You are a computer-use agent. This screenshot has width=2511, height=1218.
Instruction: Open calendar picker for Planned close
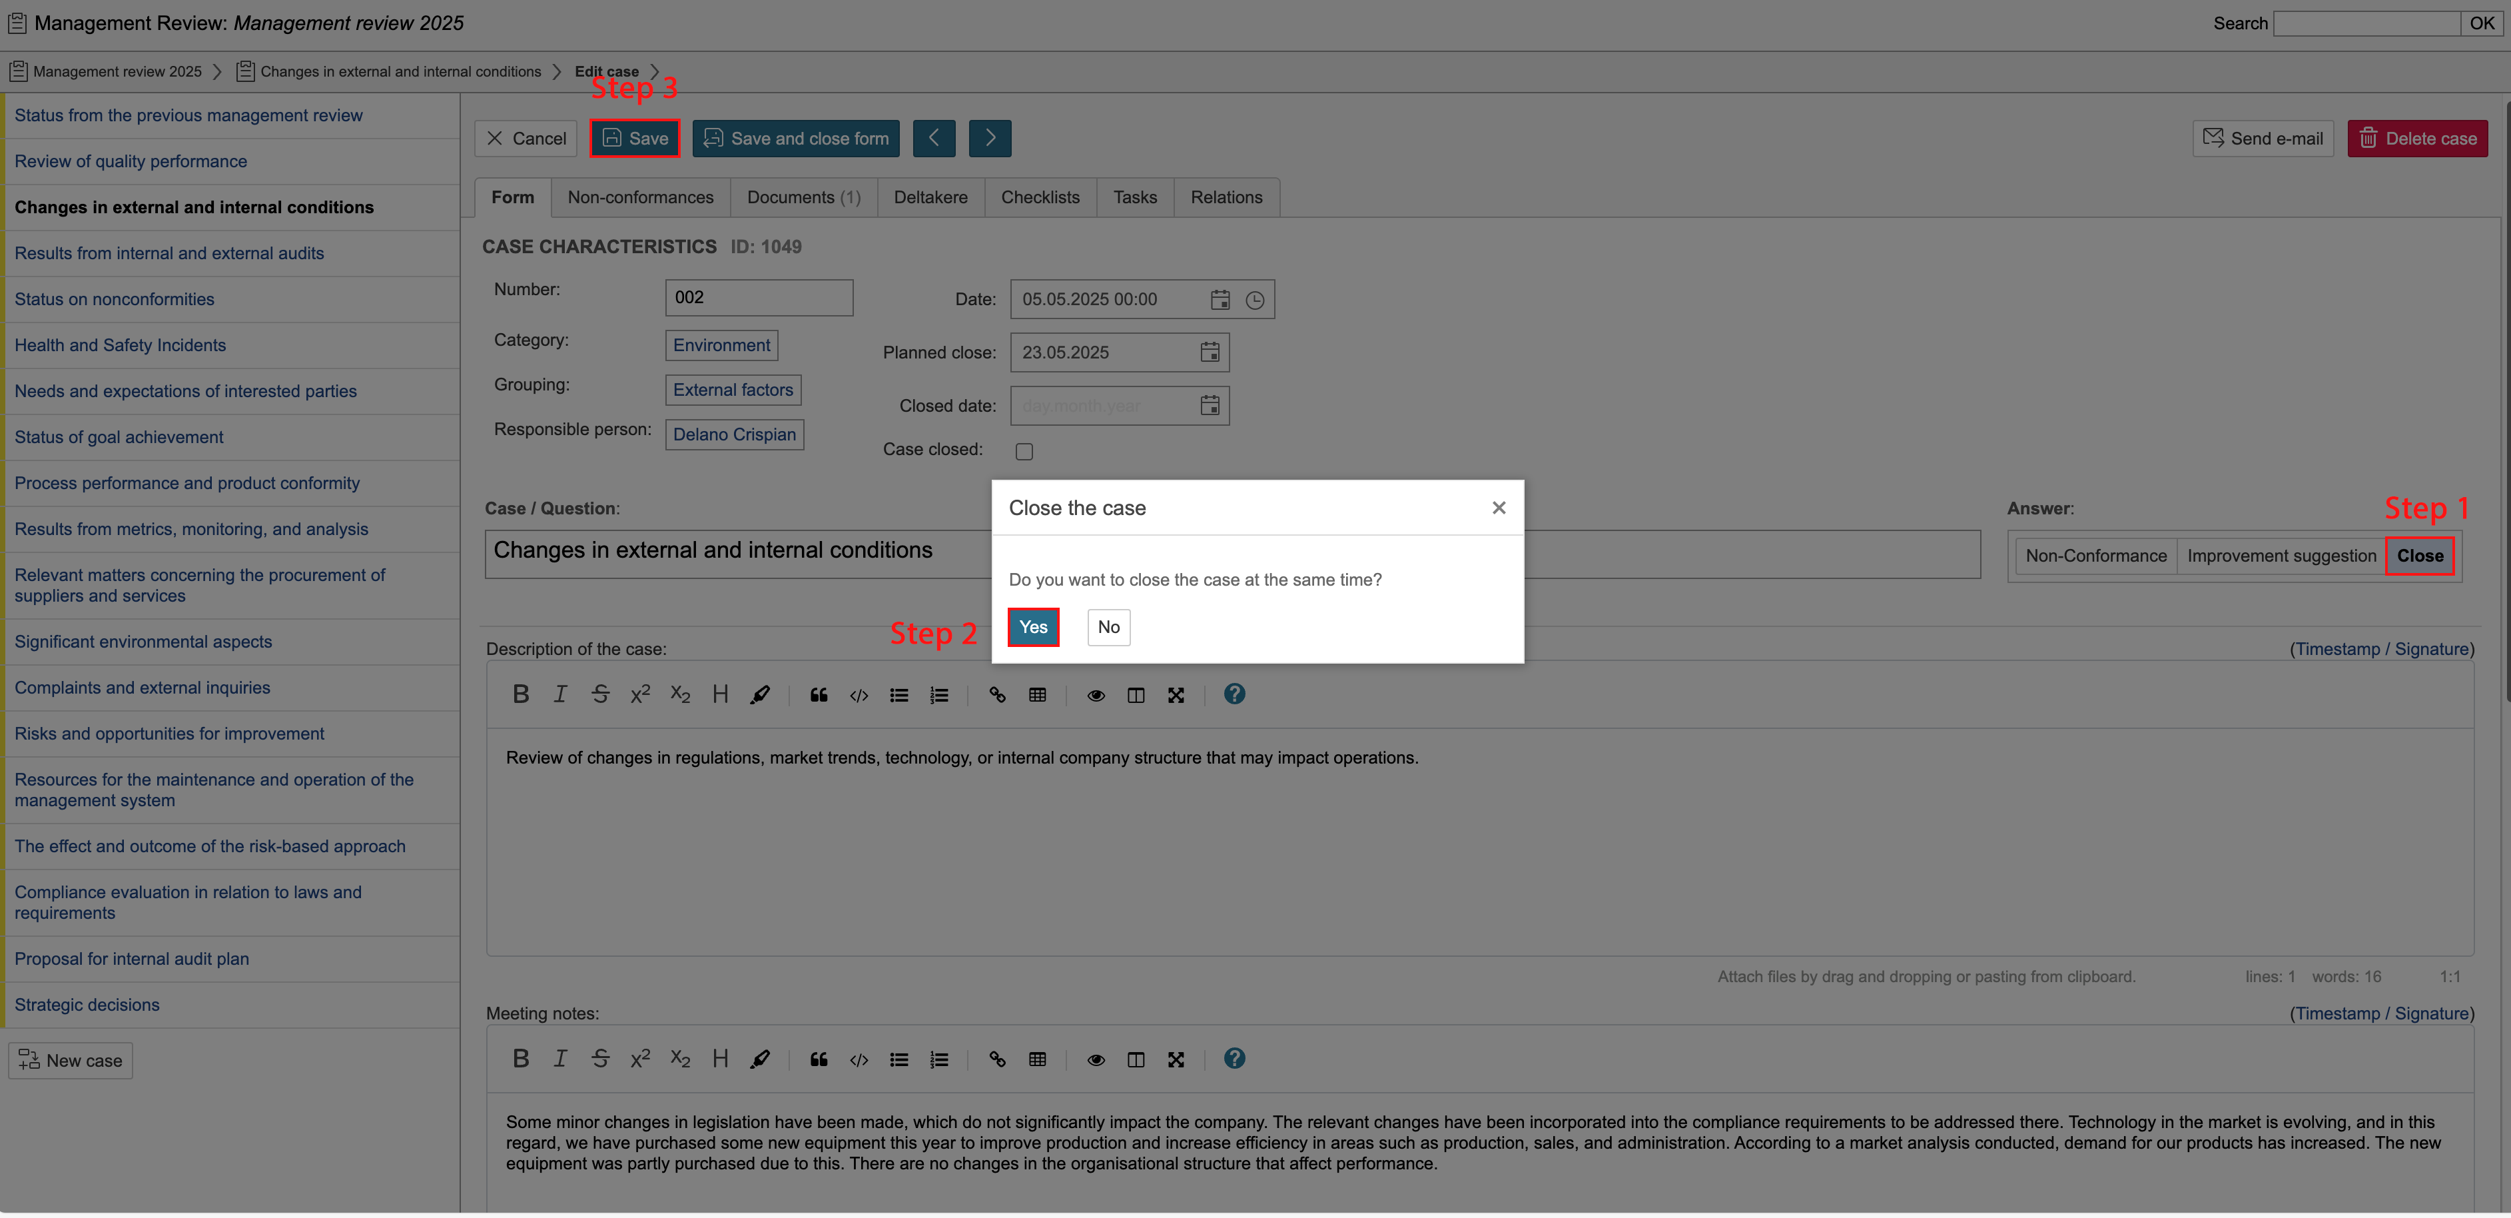(1210, 353)
